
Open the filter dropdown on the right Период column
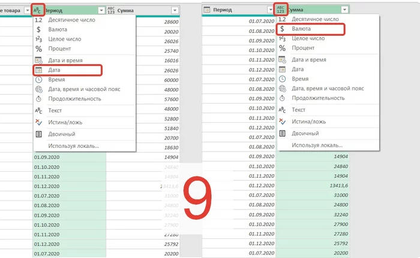point(270,10)
